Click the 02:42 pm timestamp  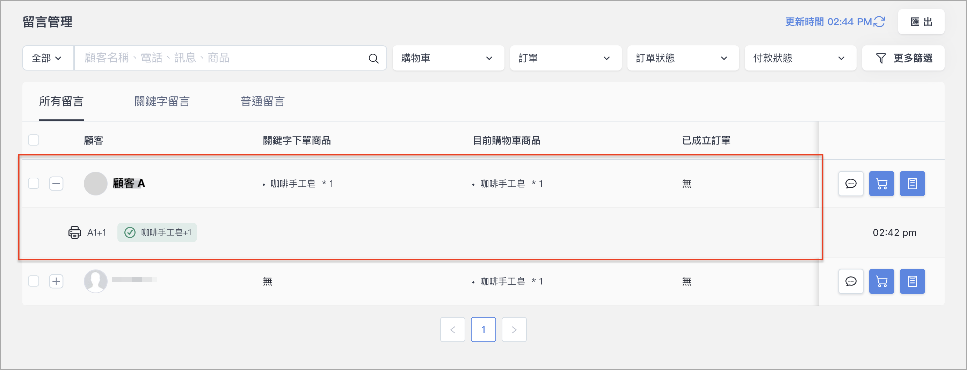point(894,233)
